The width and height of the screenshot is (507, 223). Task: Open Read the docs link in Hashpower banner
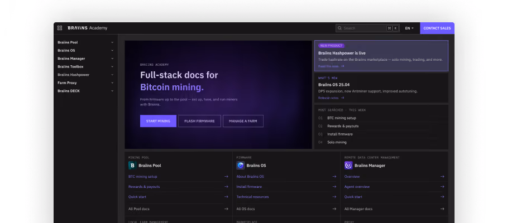click(328, 66)
